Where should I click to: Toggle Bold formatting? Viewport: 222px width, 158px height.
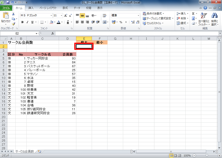[22, 22]
